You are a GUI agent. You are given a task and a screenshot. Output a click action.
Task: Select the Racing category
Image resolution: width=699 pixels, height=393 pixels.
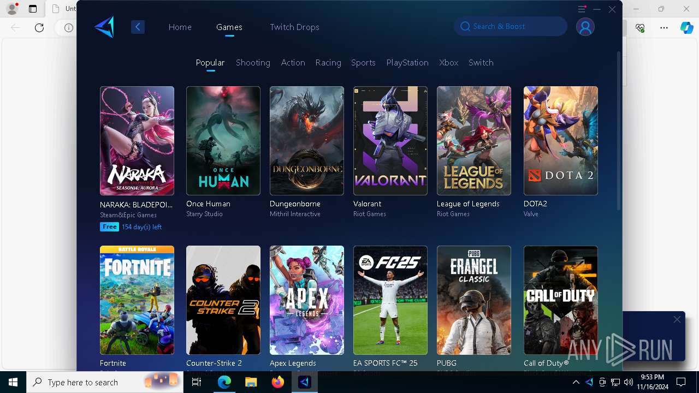click(328, 63)
